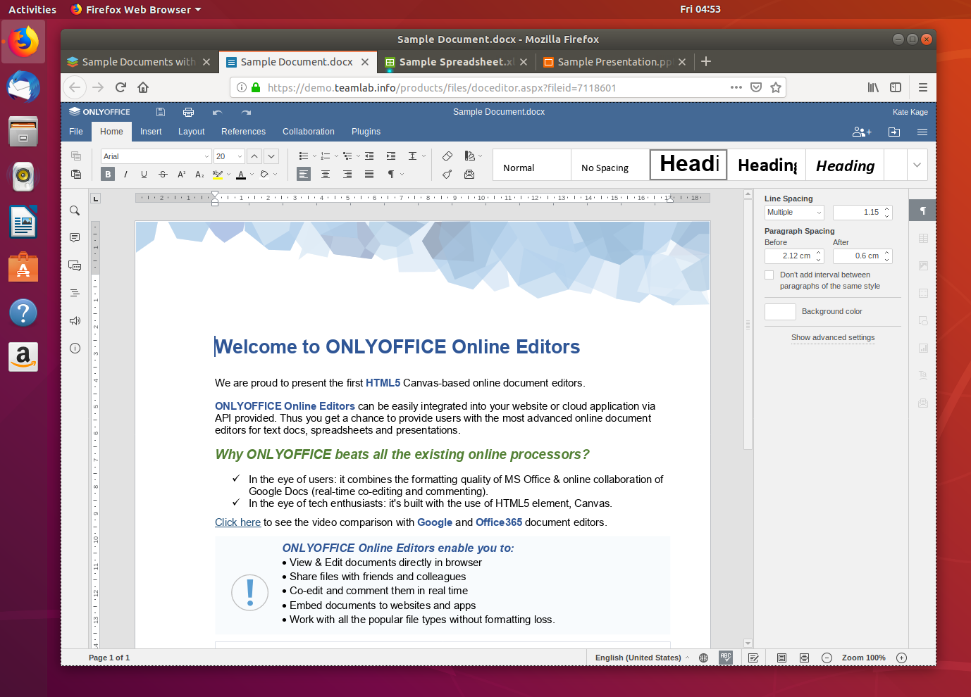Screen dimensions: 971x697
Task: Toggle spell checking in status bar
Action: click(x=726, y=658)
